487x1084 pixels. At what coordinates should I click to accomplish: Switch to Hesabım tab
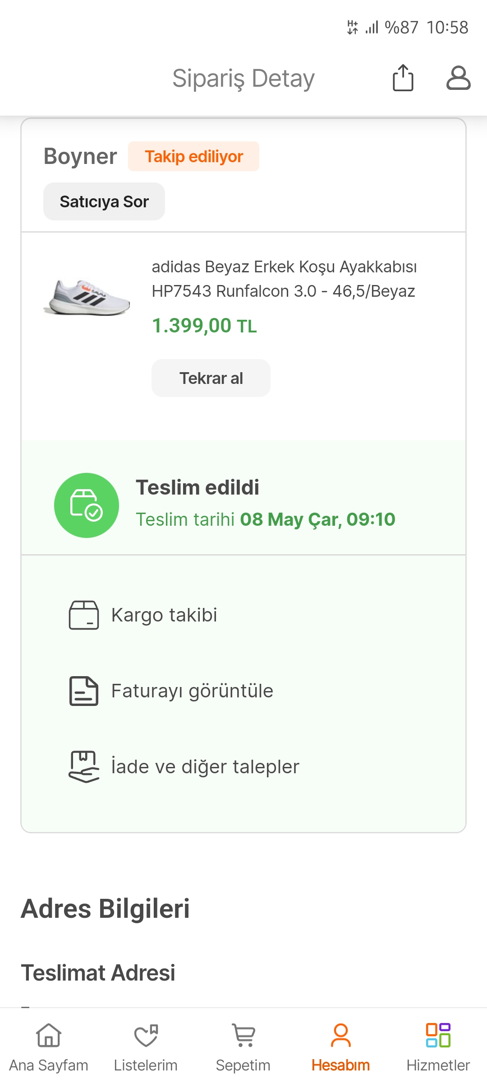[340, 1047]
